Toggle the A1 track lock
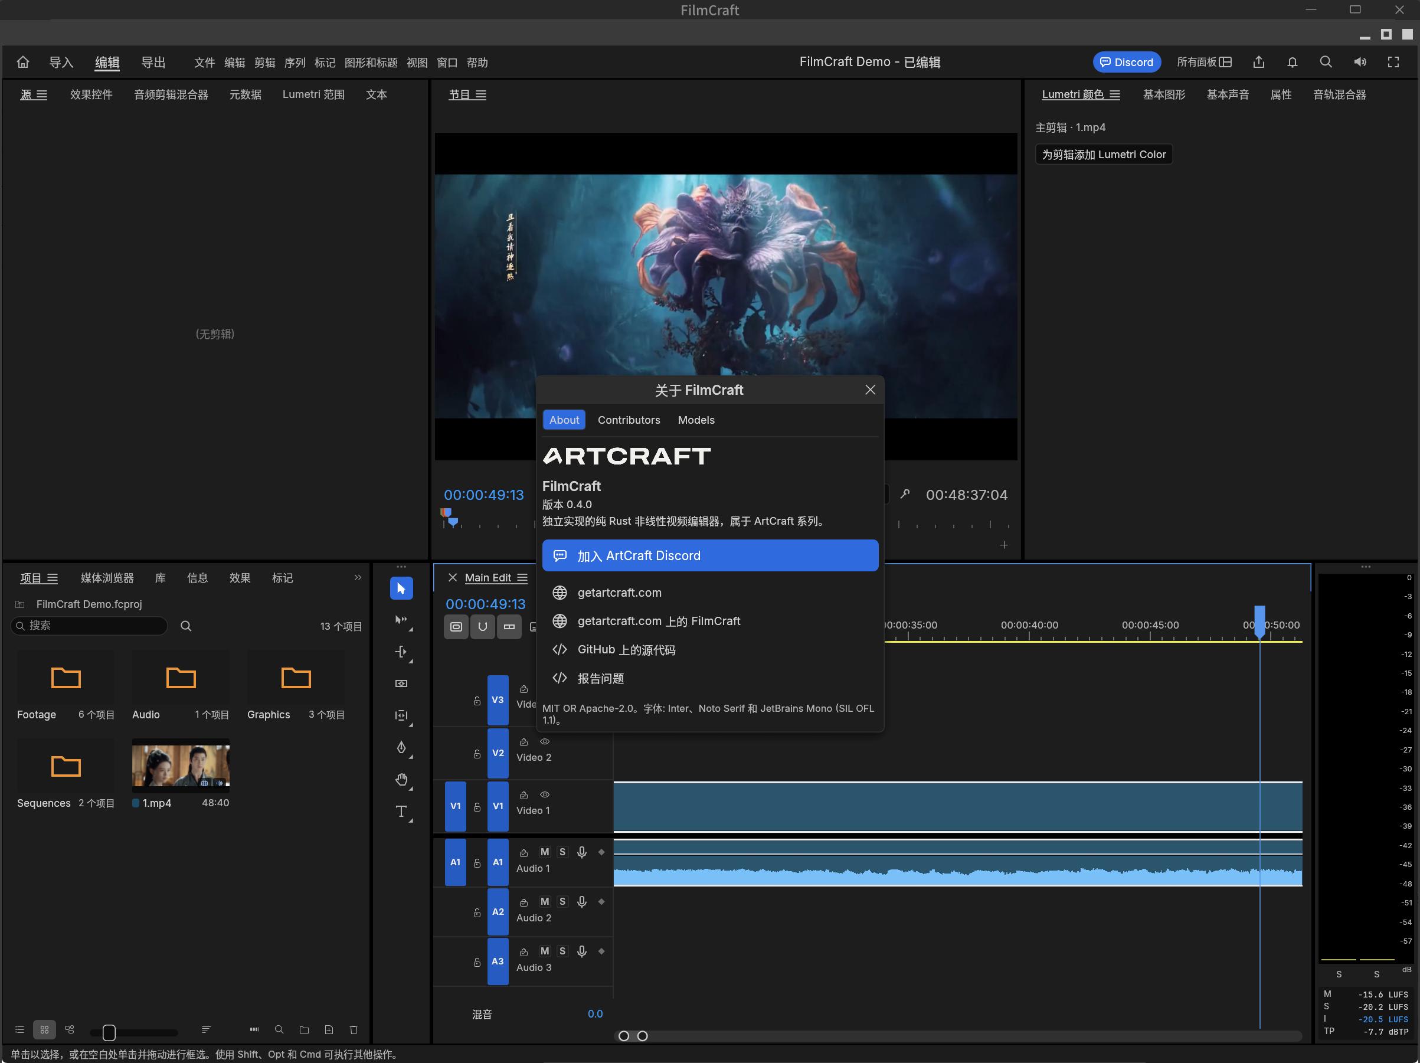Screen dimensions: 1420x1063 point(477,863)
